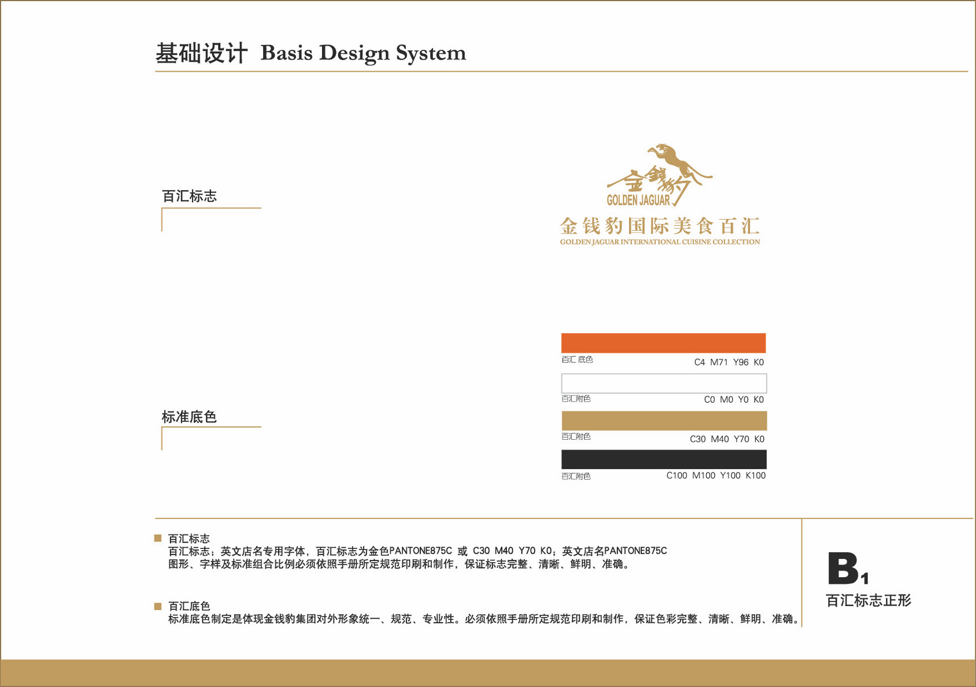Click the line starting 图形、字样及标准组合比例
Viewport: 976px width, 687px height.
coord(399,565)
